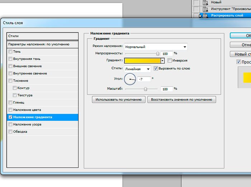251x187 pixels.
Task: Select the Стили section in left list
Action: pyautogui.click(x=42, y=36)
